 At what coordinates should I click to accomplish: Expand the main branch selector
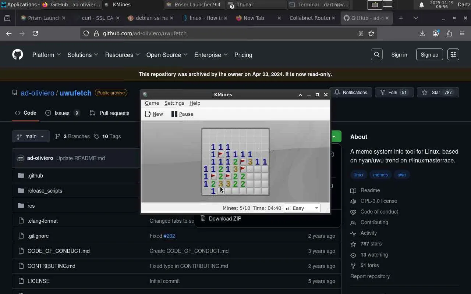click(31, 136)
